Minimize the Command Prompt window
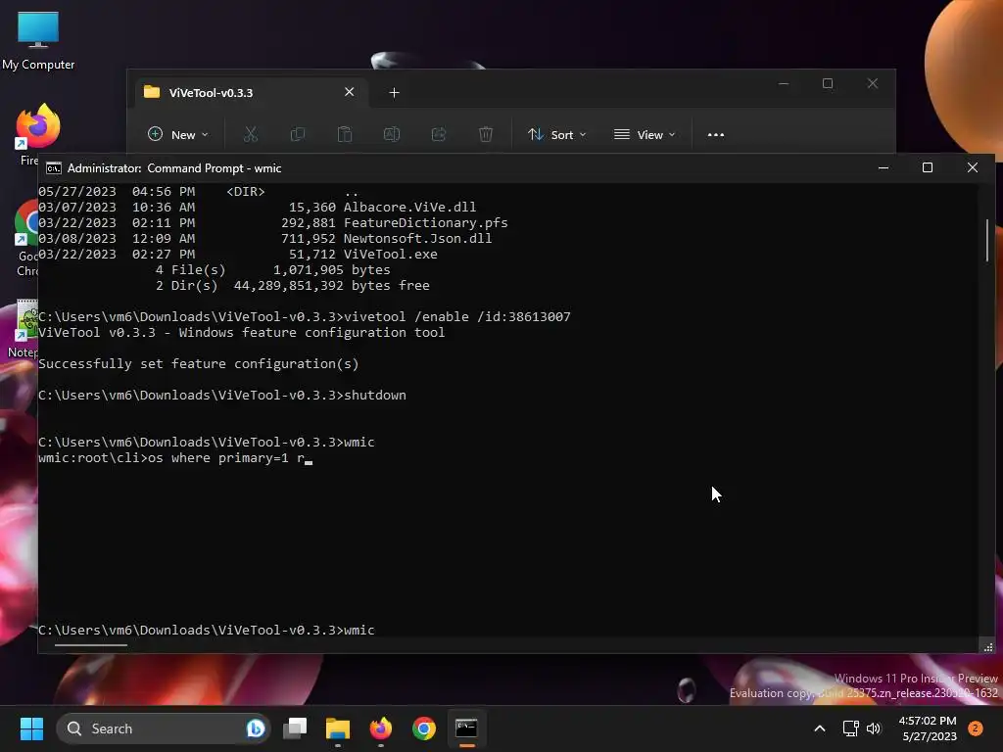Screen dimensions: 1003x752 click(884, 167)
